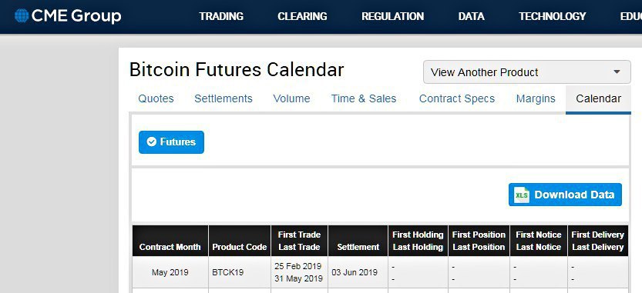The image size is (642, 293).
Task: Click the checkmark icon on Futures button
Action: [152, 142]
